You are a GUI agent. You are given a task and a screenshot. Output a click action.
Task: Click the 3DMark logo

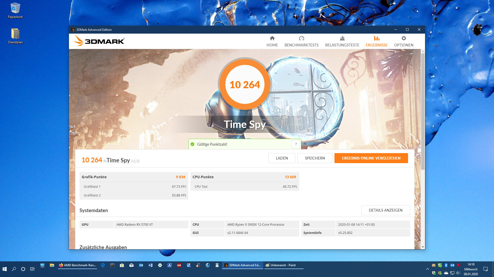coord(99,41)
